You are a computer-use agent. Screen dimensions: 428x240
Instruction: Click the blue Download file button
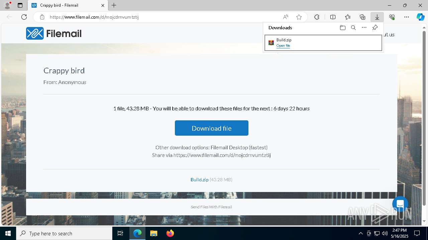(212, 128)
